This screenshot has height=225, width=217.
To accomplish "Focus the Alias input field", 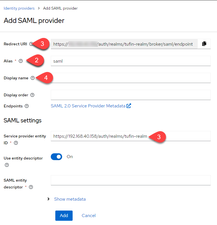I will pyautogui.click(x=130, y=61).
